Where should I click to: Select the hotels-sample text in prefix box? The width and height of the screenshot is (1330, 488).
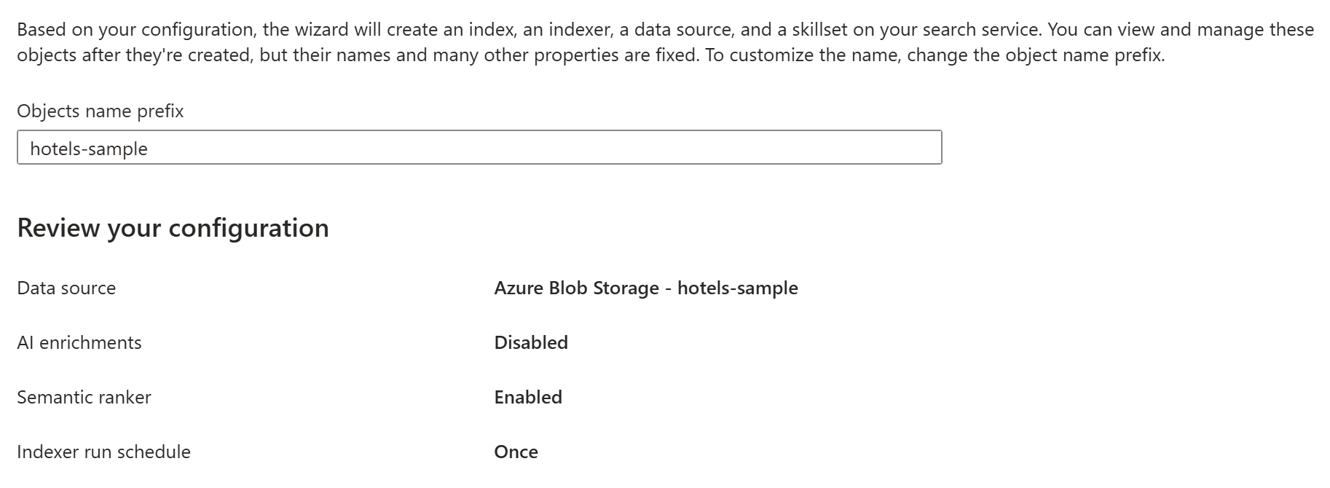(87, 148)
